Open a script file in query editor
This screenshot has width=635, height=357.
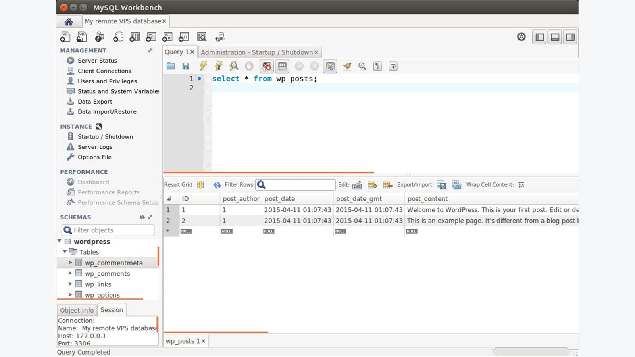(x=171, y=66)
